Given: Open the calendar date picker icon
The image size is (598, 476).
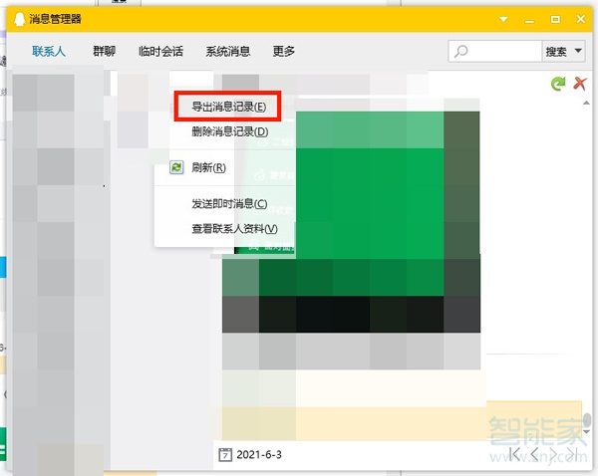Looking at the screenshot, I should click(225, 455).
